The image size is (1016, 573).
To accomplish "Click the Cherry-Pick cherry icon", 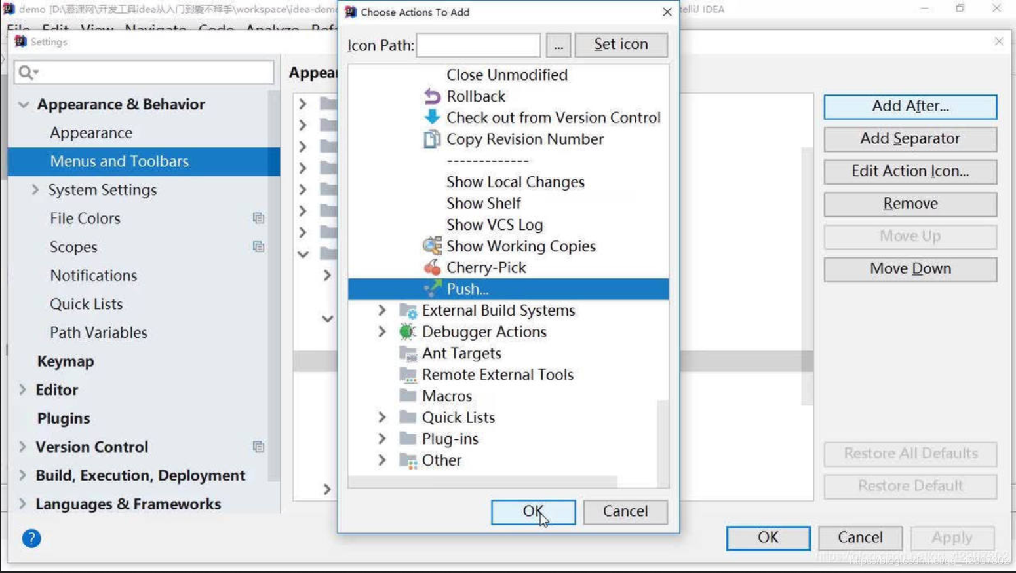I will point(432,267).
